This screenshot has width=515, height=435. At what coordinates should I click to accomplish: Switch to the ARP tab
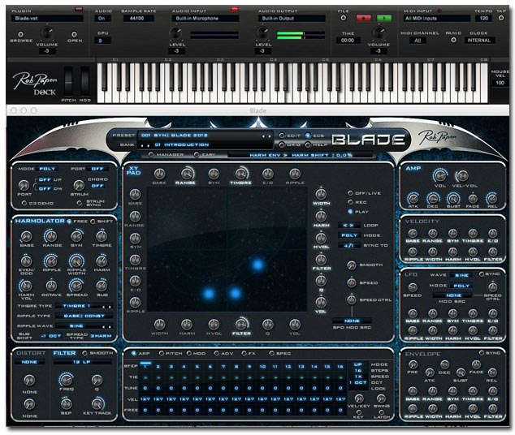pyautogui.click(x=134, y=353)
